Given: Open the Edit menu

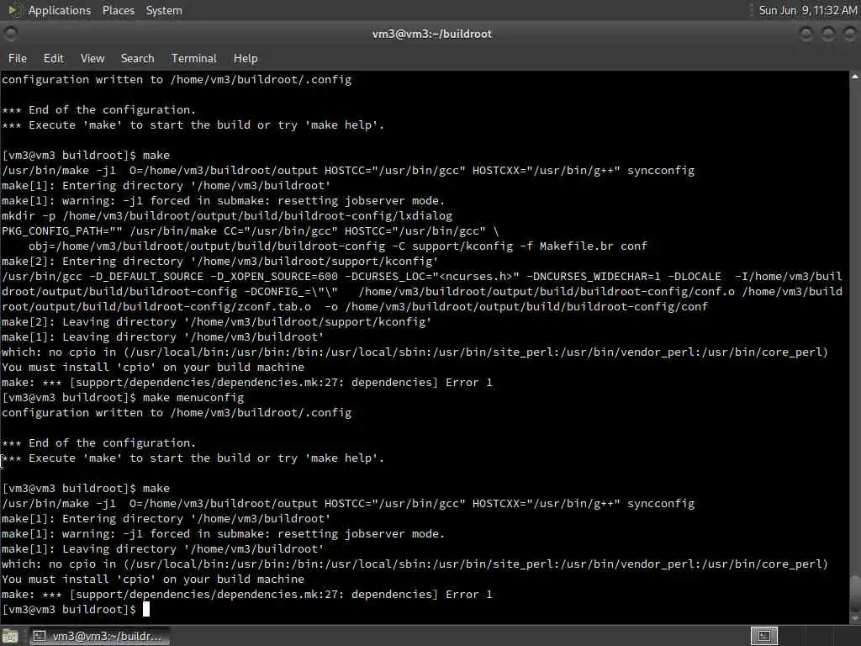Looking at the screenshot, I should [53, 58].
